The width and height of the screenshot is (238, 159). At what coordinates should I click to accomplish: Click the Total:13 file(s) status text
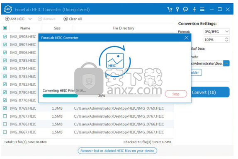point(25,142)
